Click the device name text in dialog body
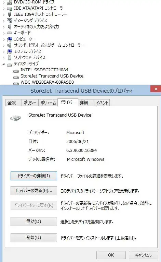This screenshot has height=262, width=161. [x=60, y=115]
